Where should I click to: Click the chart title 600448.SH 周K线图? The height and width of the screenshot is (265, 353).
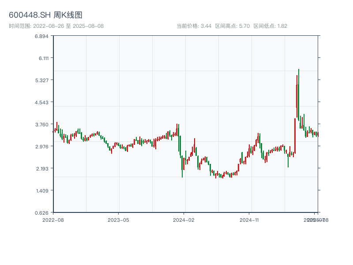tap(45, 15)
